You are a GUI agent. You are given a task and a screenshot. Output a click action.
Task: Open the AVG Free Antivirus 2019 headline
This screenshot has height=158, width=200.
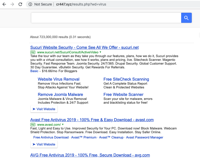90,155
